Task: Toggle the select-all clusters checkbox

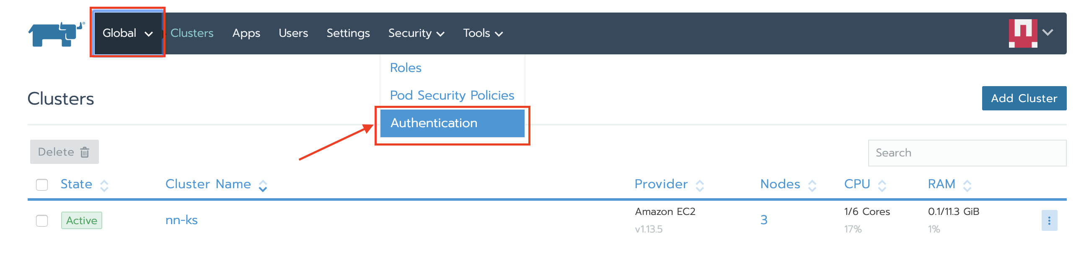Action: 42,184
